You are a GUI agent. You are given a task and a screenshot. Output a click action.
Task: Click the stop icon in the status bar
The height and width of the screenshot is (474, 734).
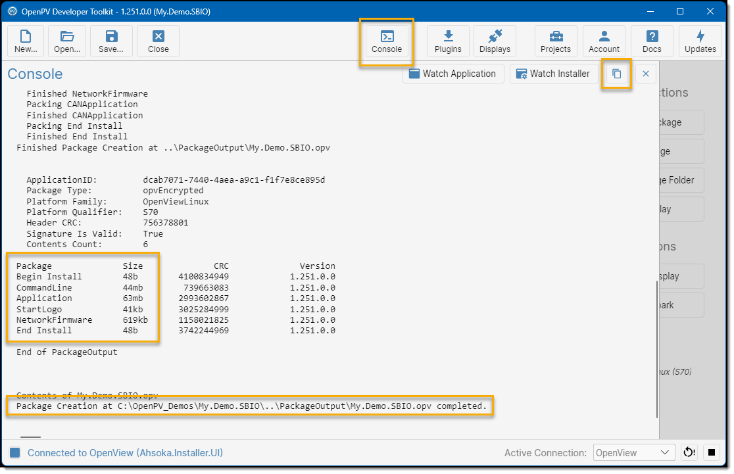[x=712, y=452]
